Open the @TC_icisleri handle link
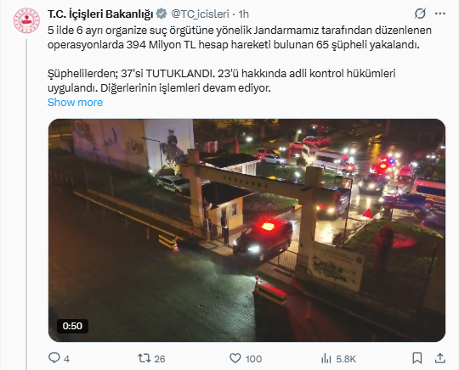The image size is (459, 370). 200,14
